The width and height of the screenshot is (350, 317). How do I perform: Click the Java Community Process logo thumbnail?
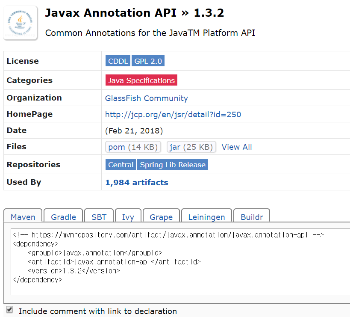click(21, 23)
